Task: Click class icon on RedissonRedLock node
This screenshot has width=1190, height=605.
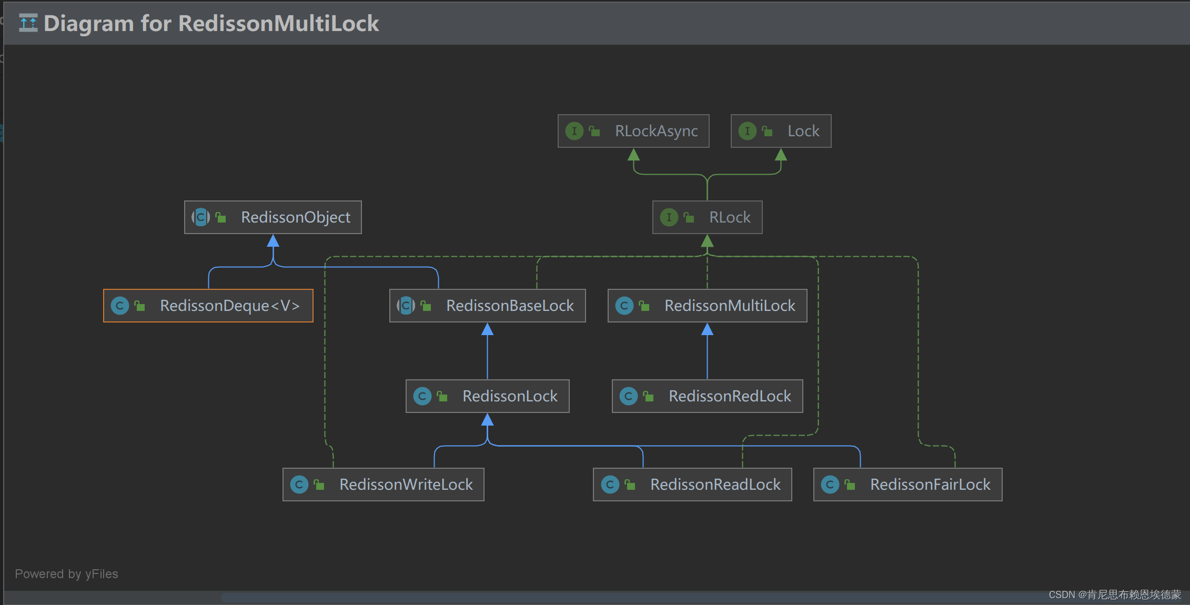Action: (x=629, y=396)
